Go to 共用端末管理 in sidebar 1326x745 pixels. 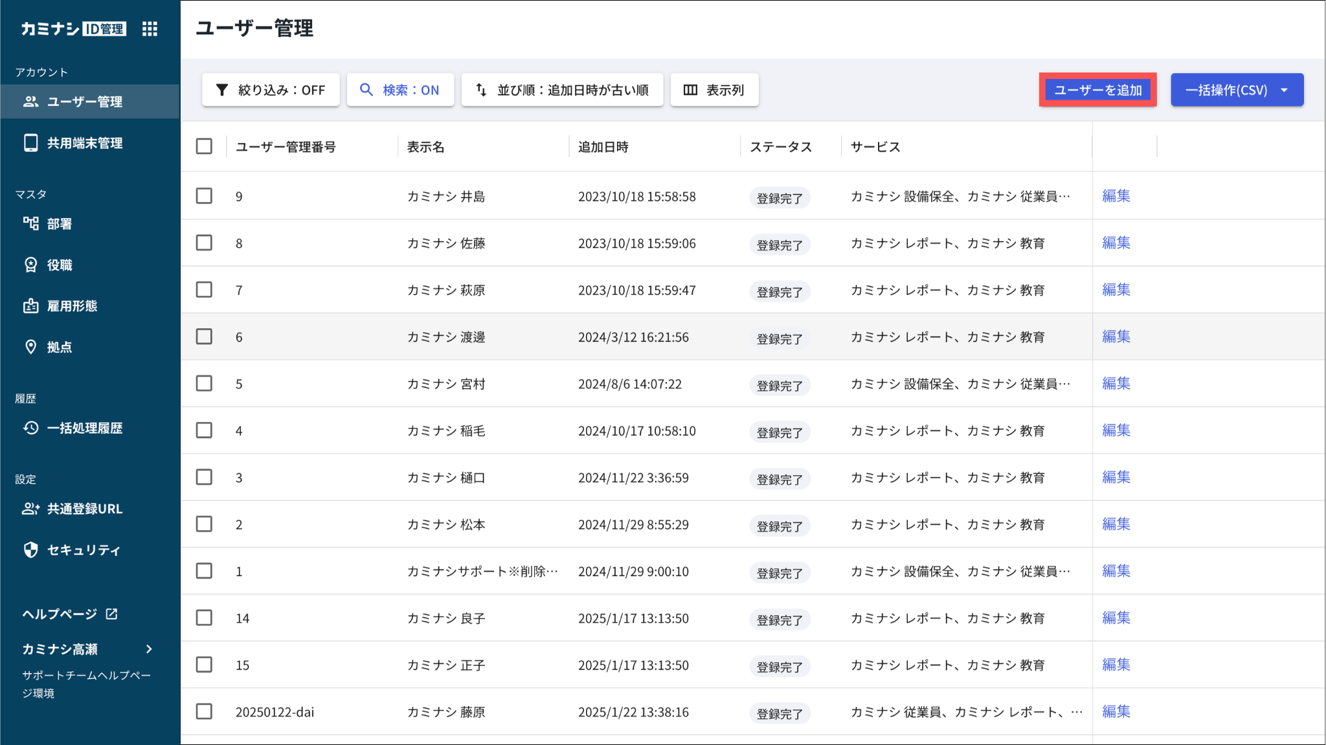point(84,143)
